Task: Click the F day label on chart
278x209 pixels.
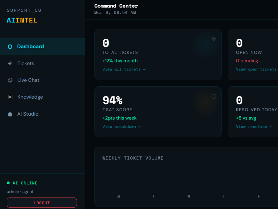Action: pyautogui.click(x=259, y=196)
